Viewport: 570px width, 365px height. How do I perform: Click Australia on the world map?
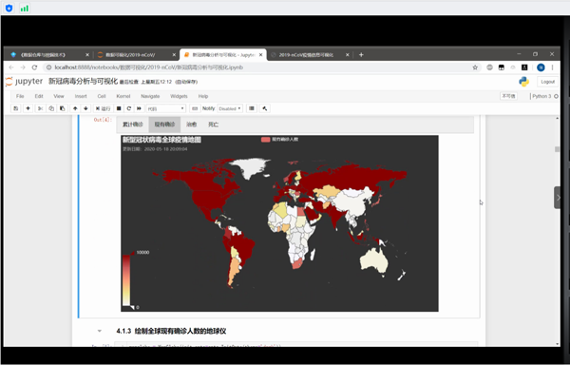[373, 259]
